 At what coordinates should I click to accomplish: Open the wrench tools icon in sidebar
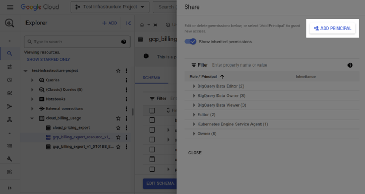click(10, 159)
